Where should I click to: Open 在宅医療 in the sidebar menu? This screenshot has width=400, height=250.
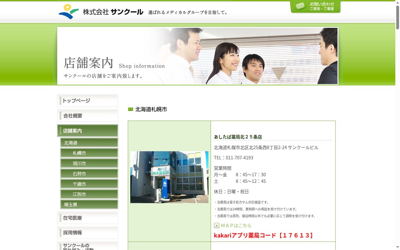click(x=87, y=218)
